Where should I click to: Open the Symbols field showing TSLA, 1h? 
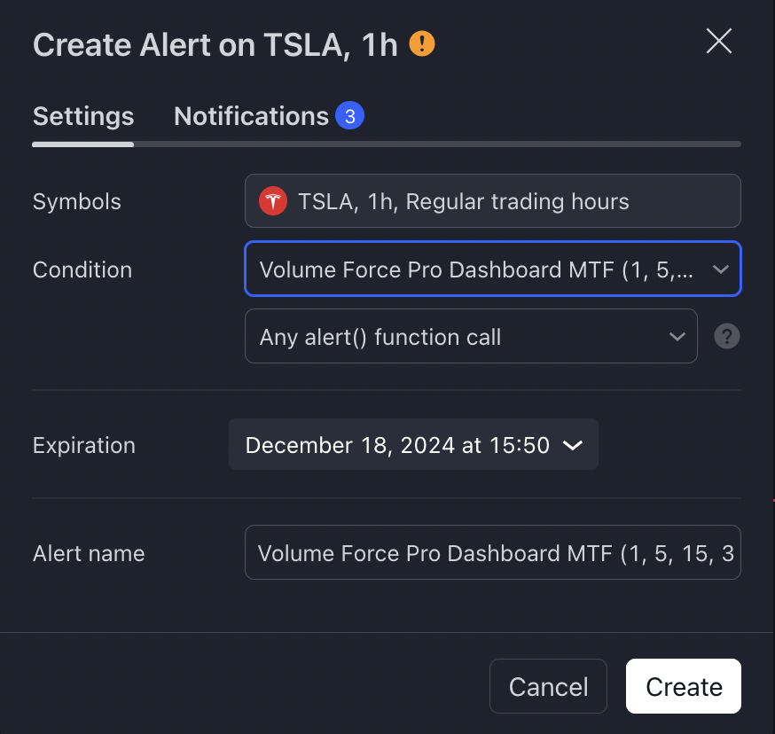[x=493, y=200]
